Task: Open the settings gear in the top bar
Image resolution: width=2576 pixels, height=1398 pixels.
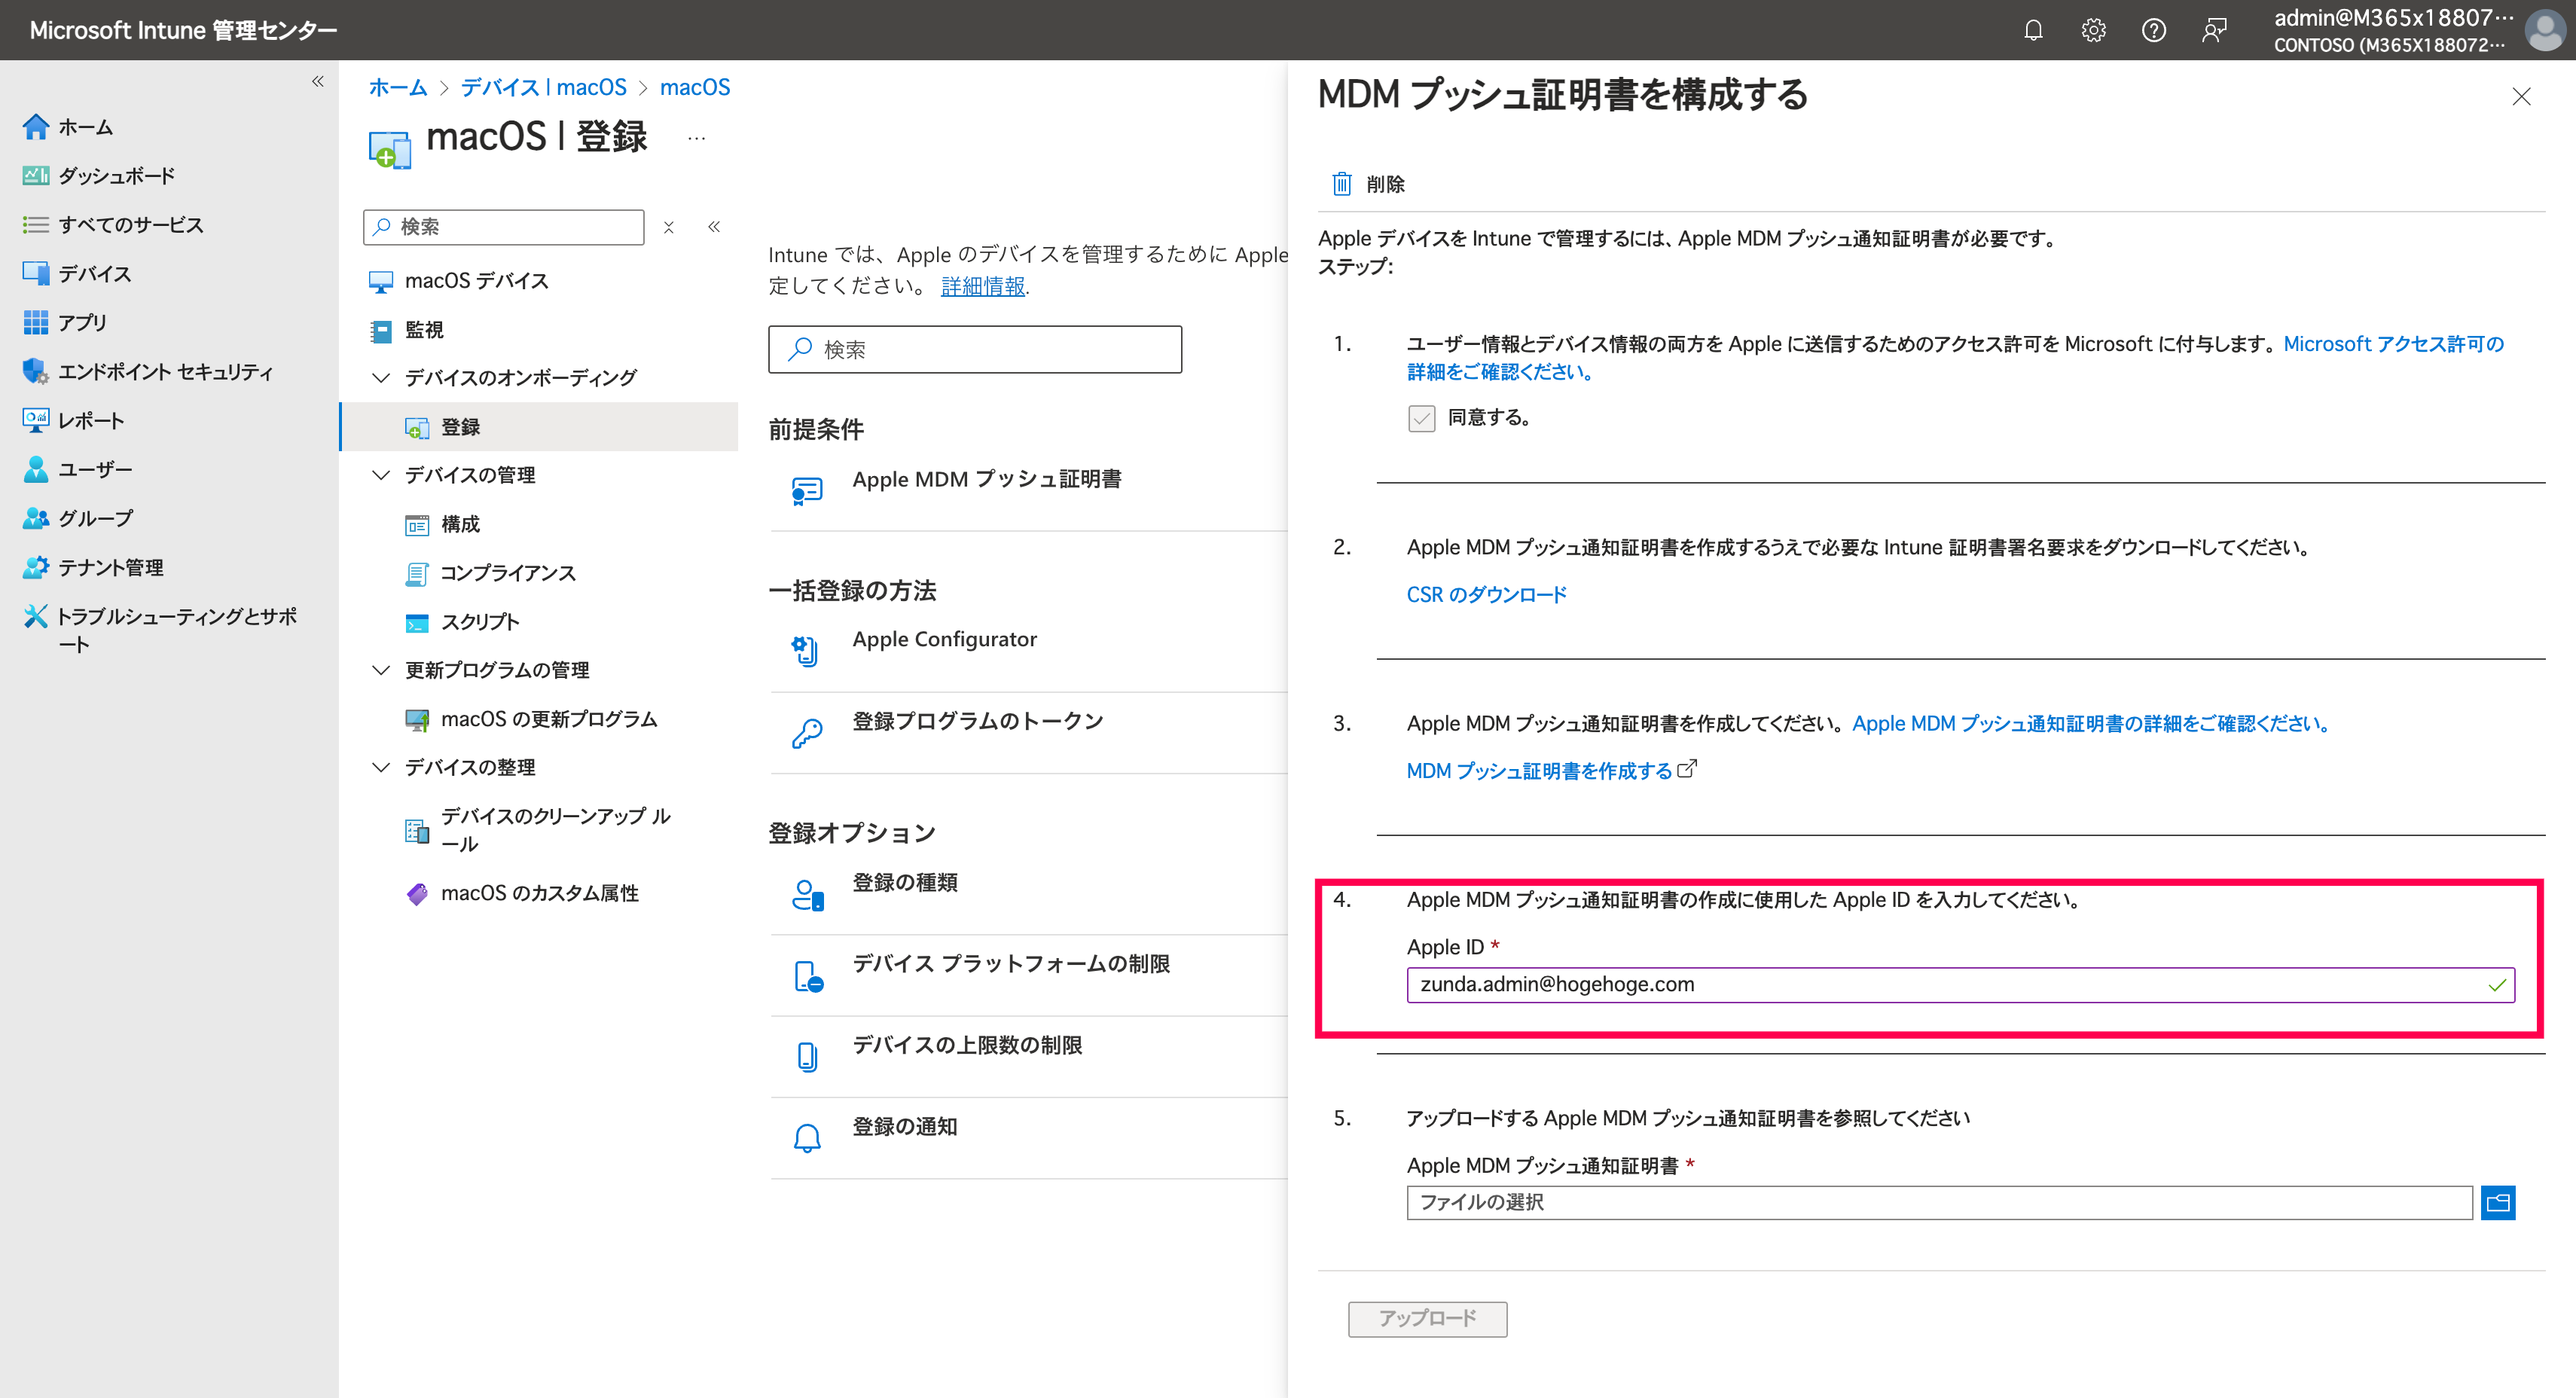Action: 2093,30
